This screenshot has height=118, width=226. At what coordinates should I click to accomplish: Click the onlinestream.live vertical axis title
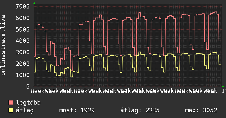click(x=3, y=45)
